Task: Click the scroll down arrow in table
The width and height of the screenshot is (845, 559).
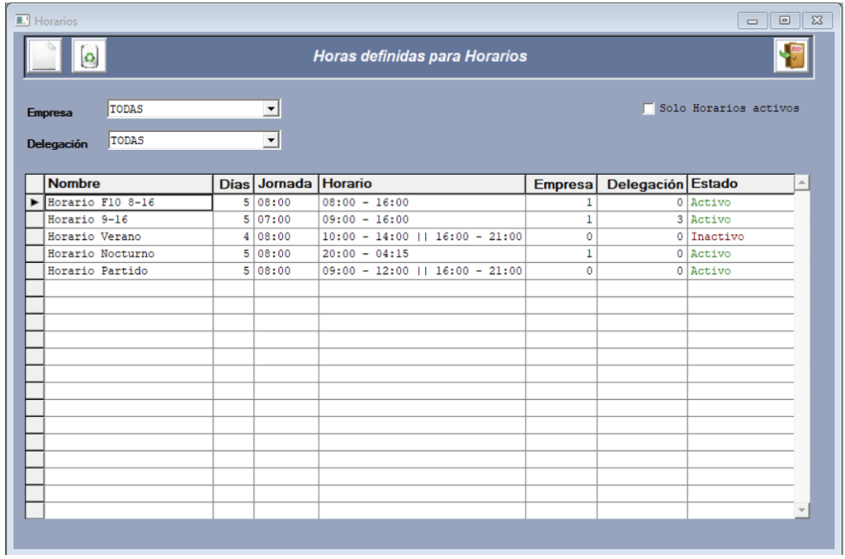Action: (801, 511)
